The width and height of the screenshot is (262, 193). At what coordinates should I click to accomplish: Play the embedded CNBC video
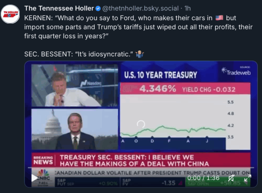pyautogui.click(x=35, y=178)
